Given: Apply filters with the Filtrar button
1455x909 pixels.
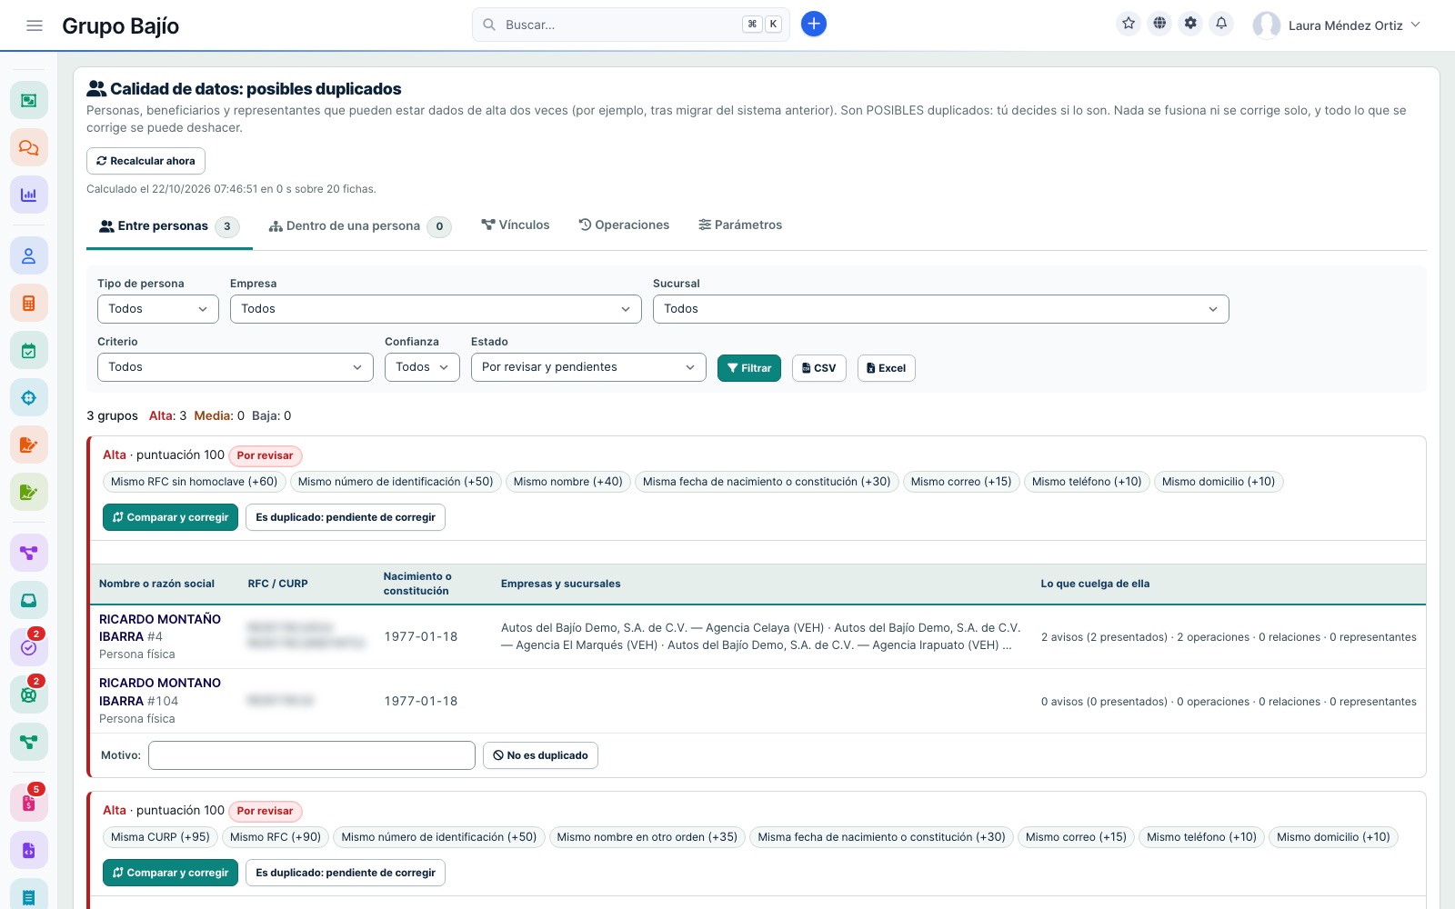Looking at the screenshot, I should (x=749, y=368).
